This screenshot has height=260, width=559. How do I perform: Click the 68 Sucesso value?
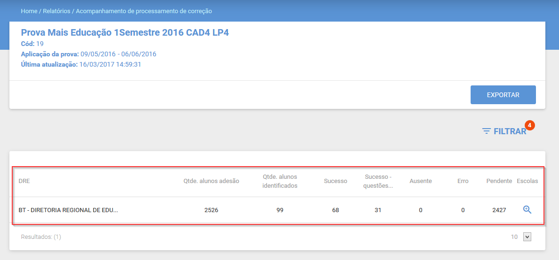pyautogui.click(x=336, y=210)
